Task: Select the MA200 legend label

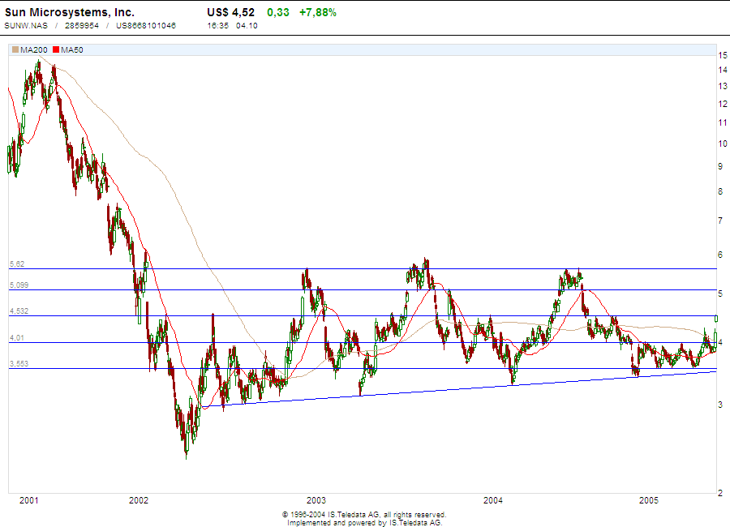Action: 33,49
